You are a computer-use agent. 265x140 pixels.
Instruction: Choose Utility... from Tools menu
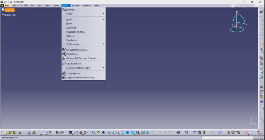[84, 24]
